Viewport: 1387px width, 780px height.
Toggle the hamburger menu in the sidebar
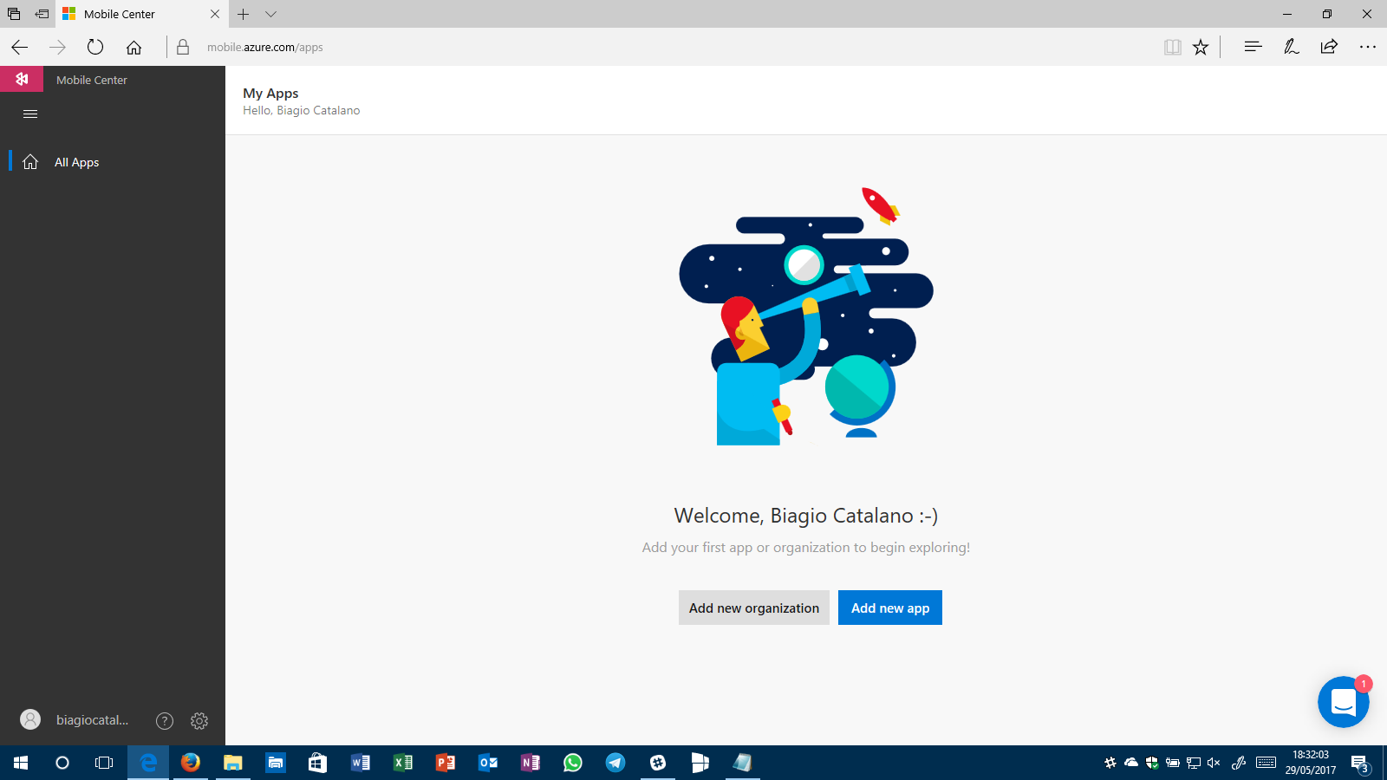tap(30, 114)
